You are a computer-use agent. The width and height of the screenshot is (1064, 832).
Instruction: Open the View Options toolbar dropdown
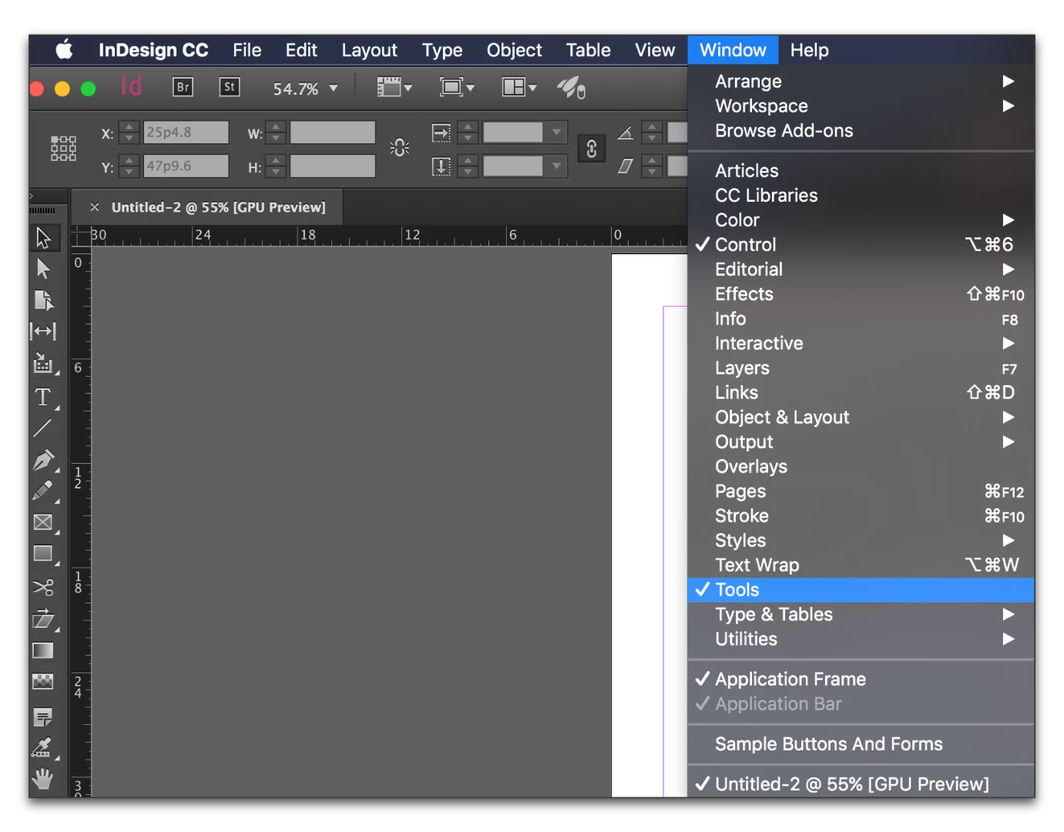[394, 87]
